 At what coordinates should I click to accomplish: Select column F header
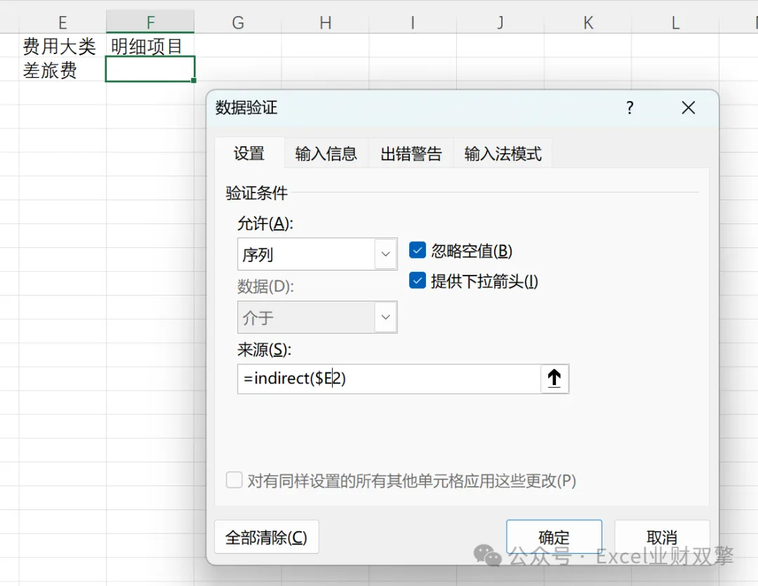pos(150,22)
